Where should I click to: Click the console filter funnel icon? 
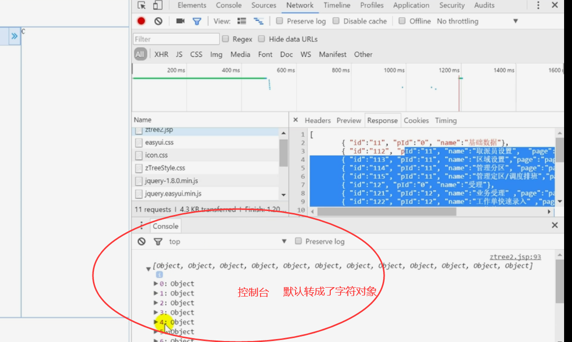coord(158,241)
